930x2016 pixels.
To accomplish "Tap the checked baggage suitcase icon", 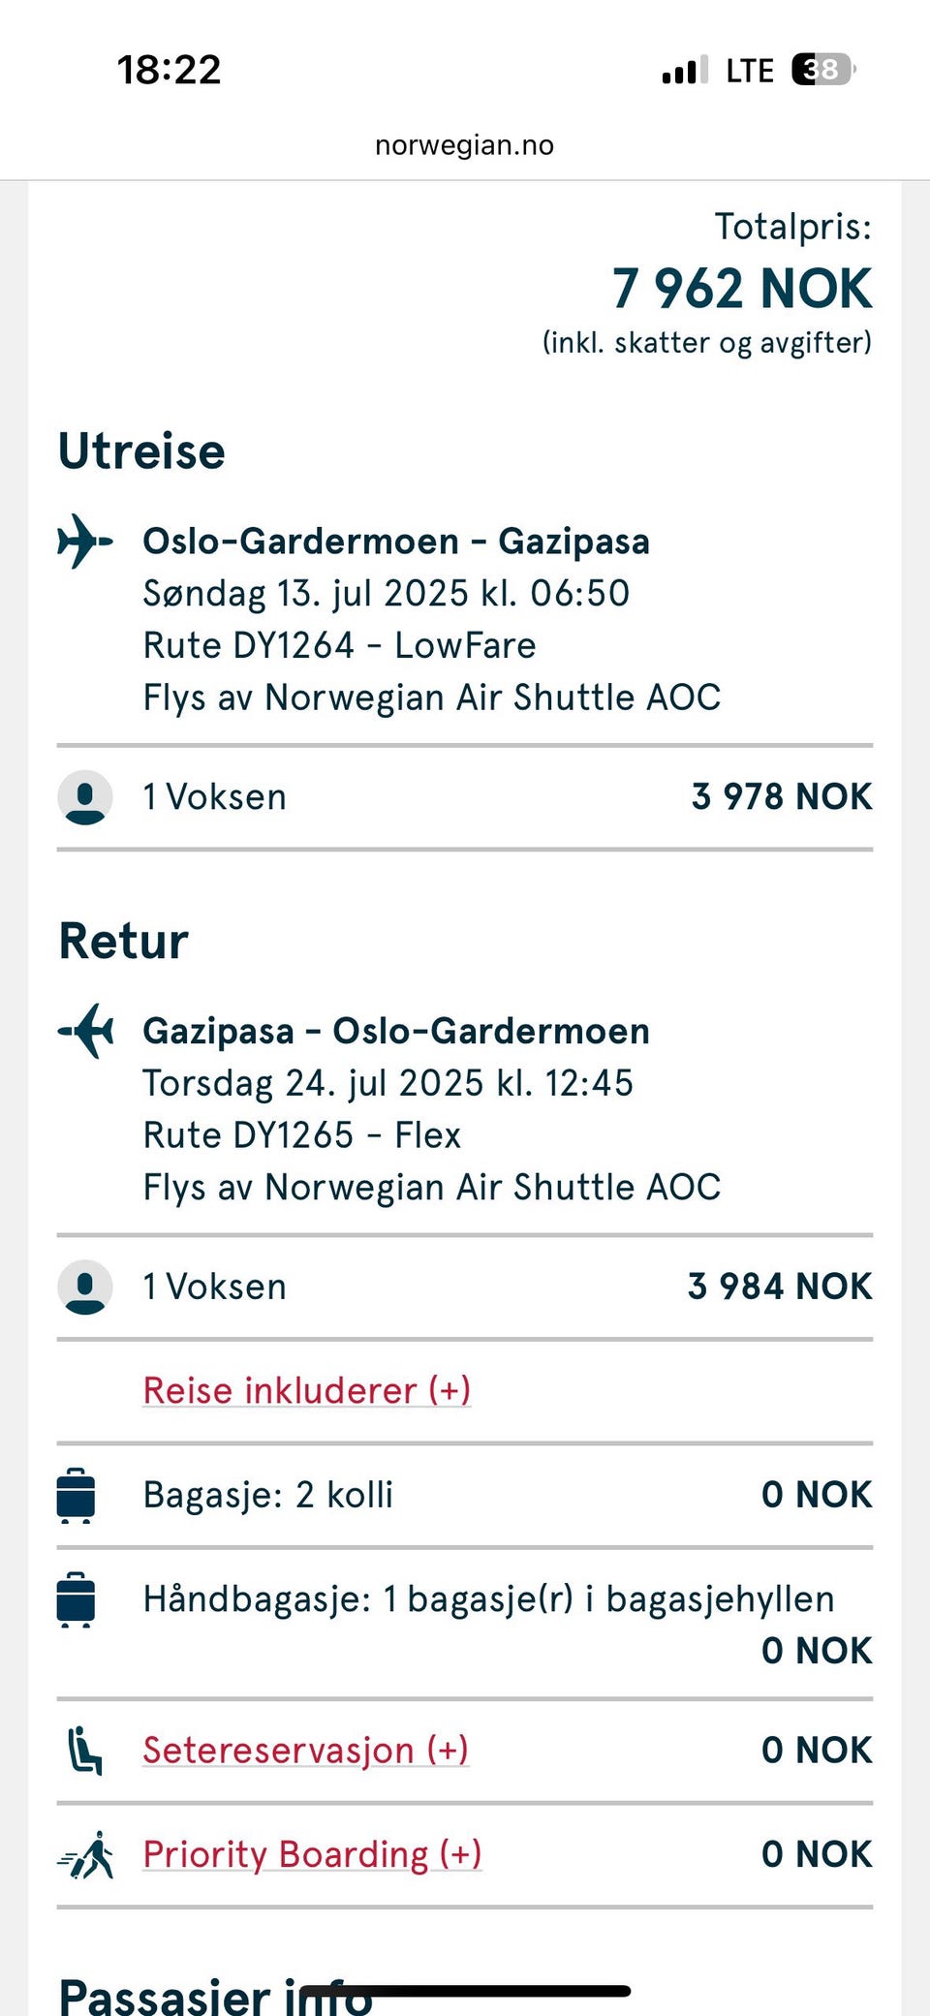I will point(77,1495).
